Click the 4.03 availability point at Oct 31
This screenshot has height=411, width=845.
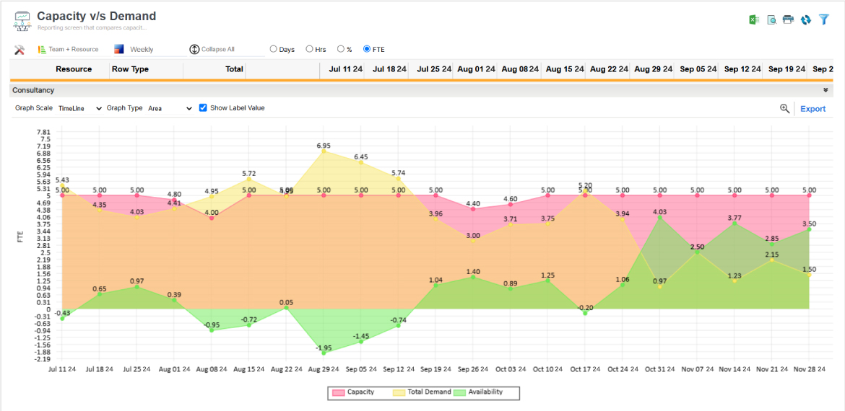pos(660,217)
